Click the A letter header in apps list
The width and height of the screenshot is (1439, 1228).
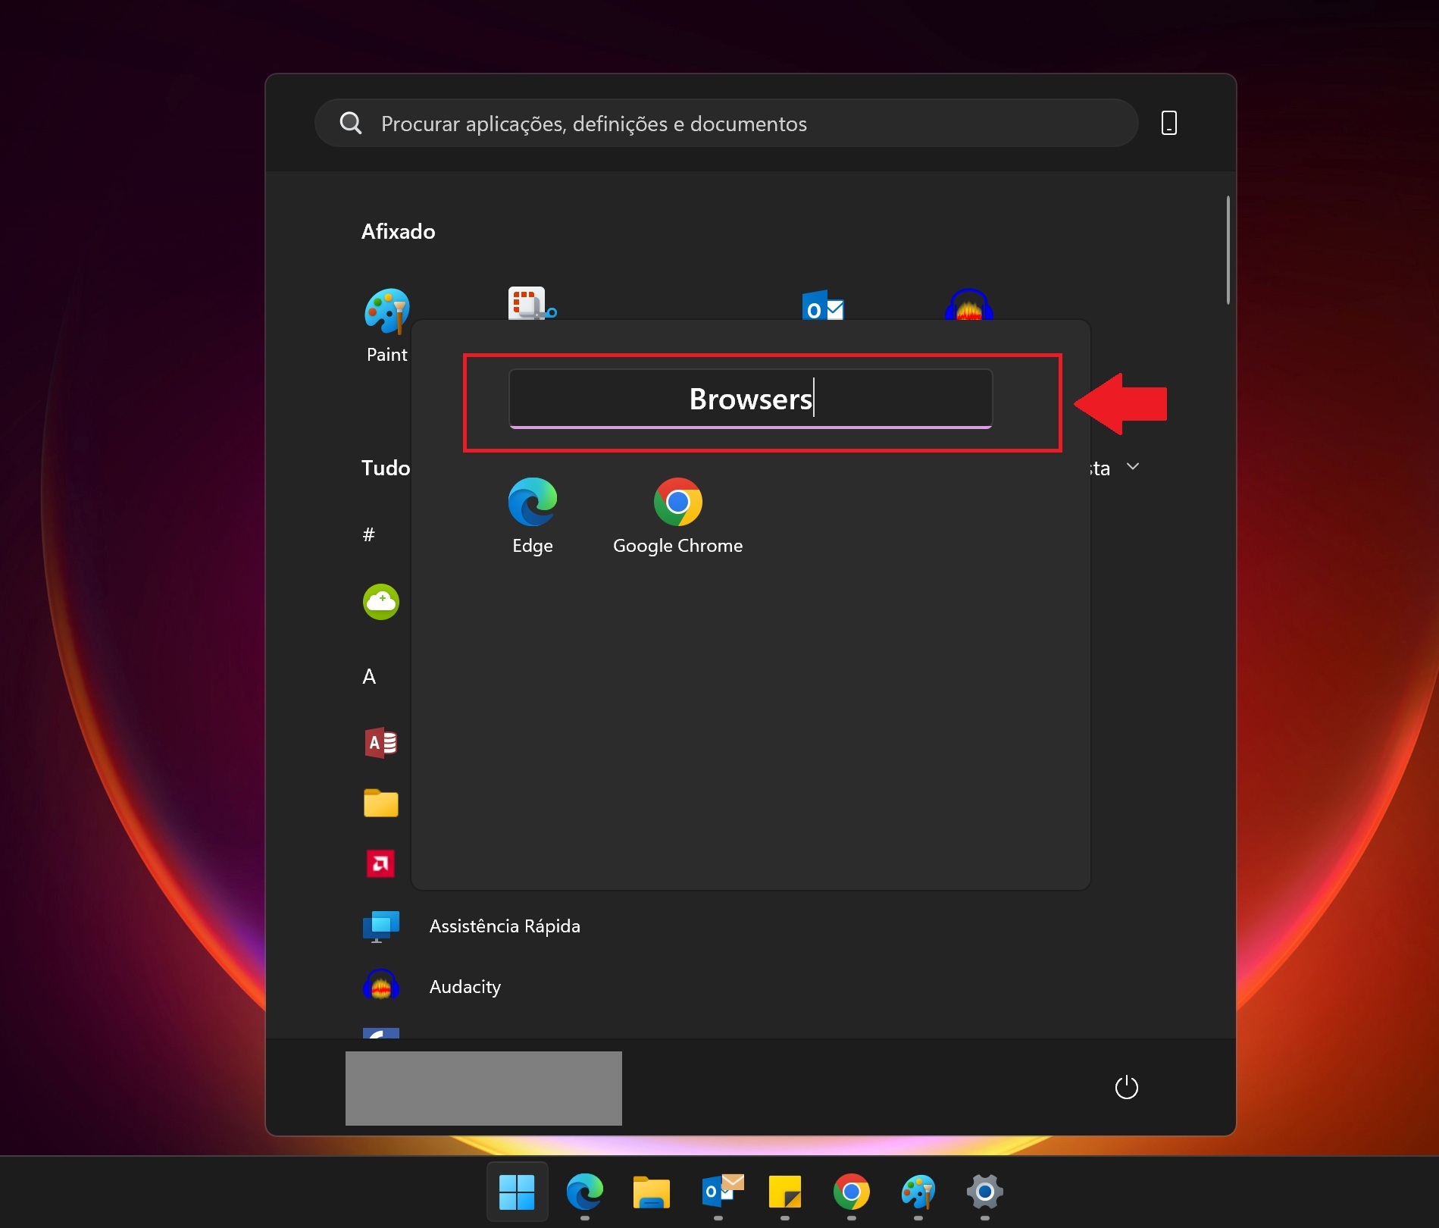pos(369,676)
